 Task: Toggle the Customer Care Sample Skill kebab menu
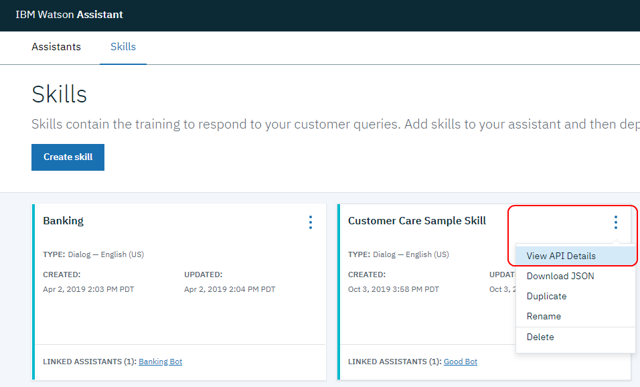(615, 222)
